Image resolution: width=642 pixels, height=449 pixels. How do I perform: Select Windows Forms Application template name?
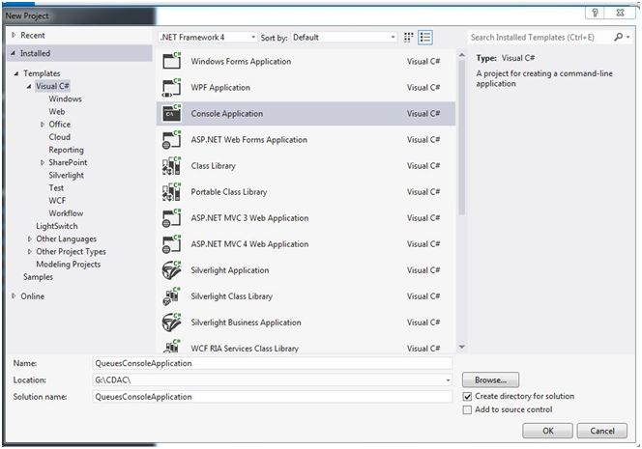pyautogui.click(x=241, y=62)
